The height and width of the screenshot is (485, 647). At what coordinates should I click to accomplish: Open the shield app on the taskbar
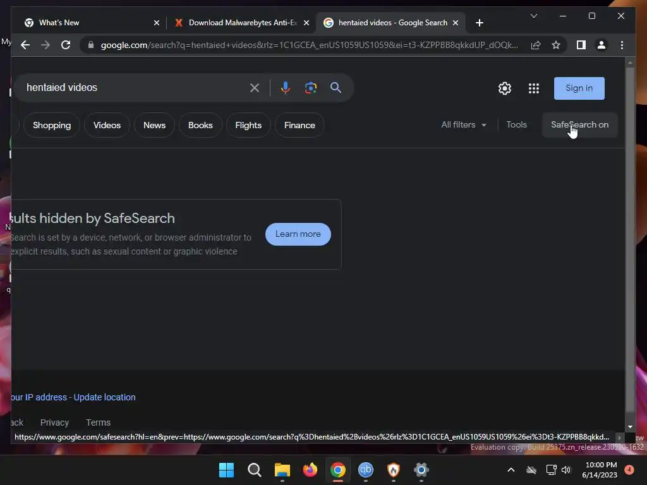[x=393, y=470]
